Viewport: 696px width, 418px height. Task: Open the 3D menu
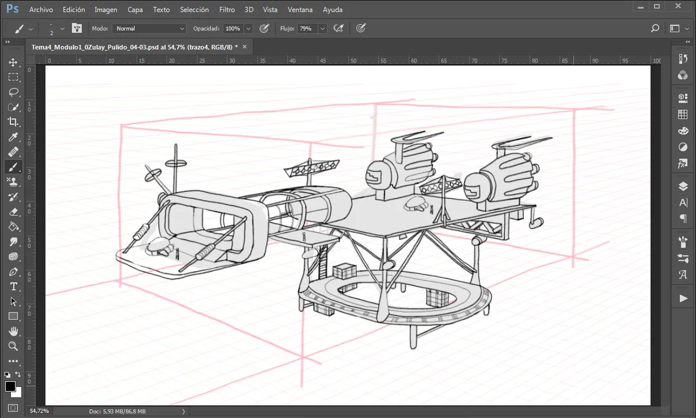click(249, 10)
